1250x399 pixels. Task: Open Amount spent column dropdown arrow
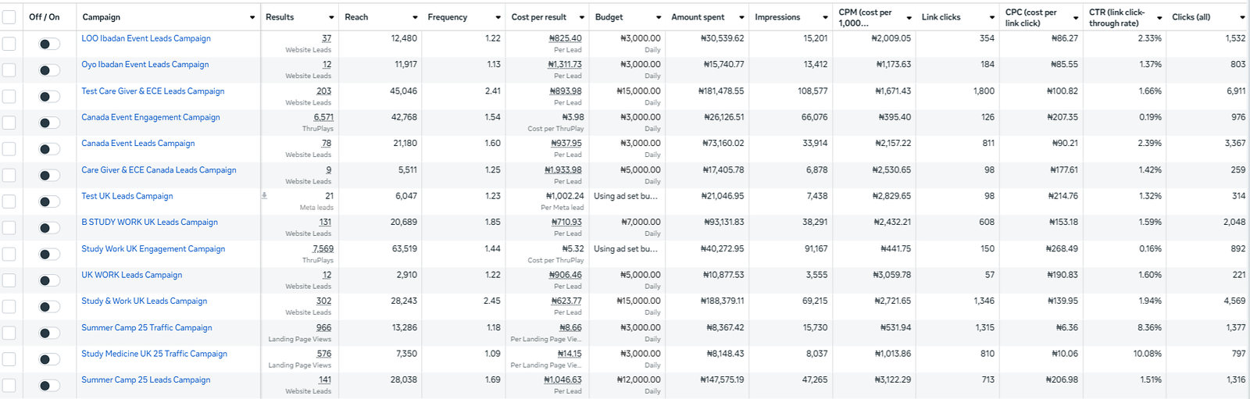(741, 17)
